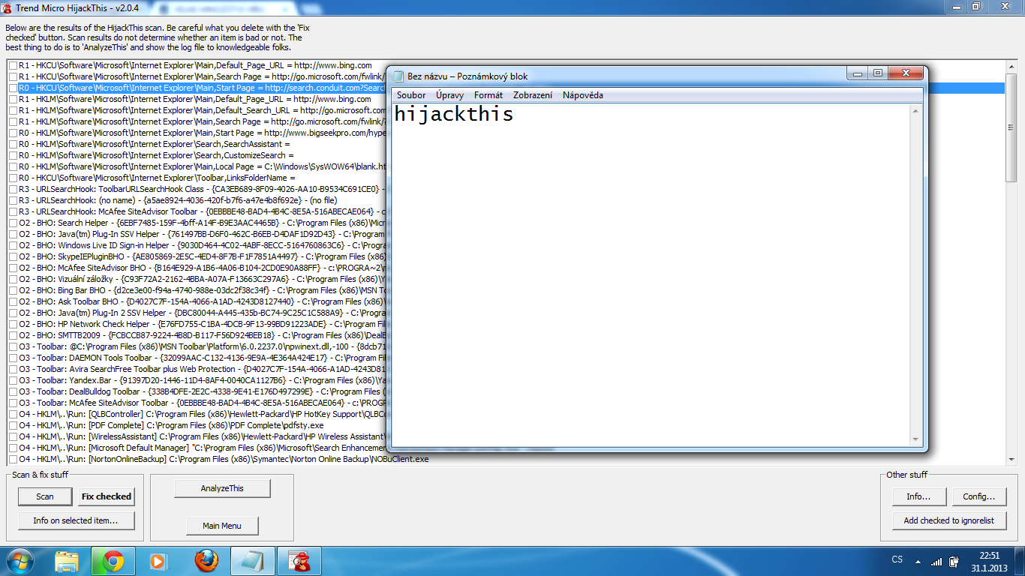Open the Config... settings button
Image resolution: width=1025 pixels, height=576 pixels.
click(x=979, y=496)
